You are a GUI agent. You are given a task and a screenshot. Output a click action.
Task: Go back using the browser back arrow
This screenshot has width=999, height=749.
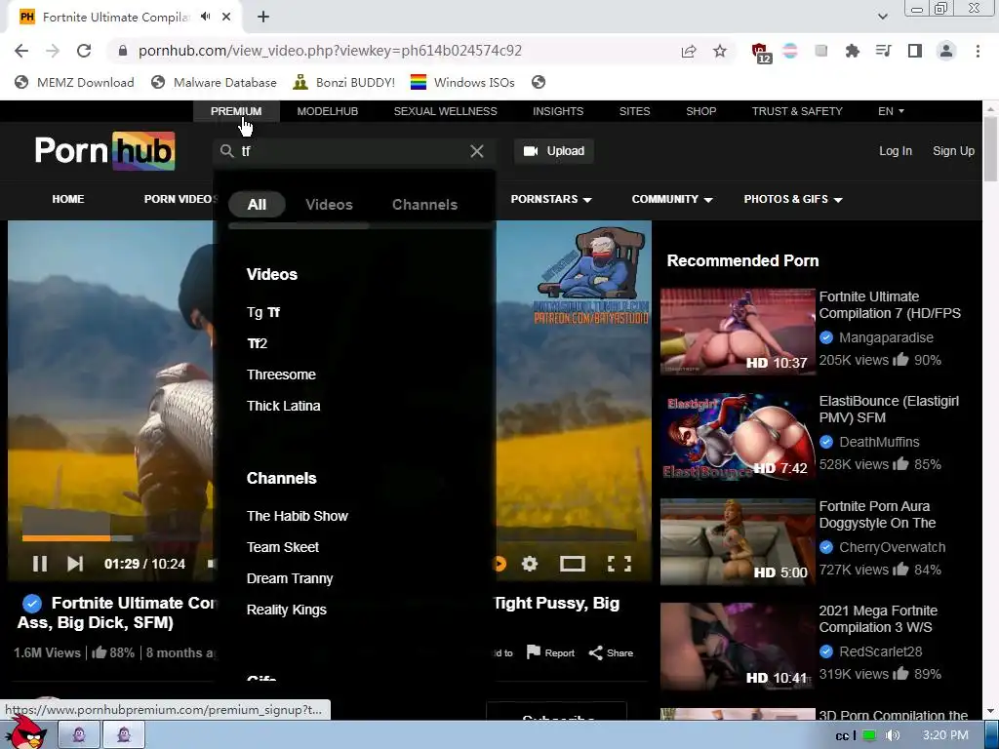coord(21,51)
